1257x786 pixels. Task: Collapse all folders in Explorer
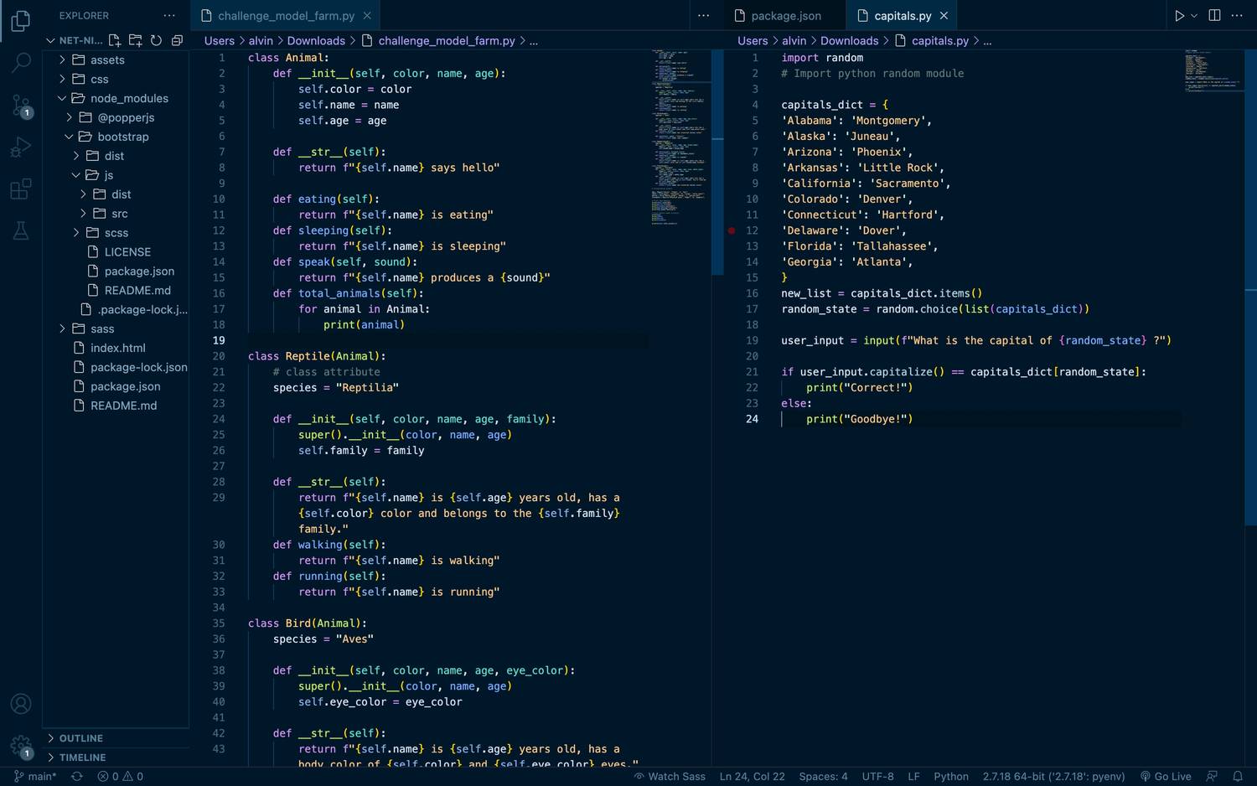177,40
